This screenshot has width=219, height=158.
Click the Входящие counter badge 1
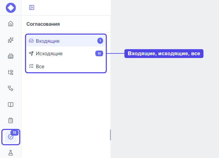coord(100,41)
